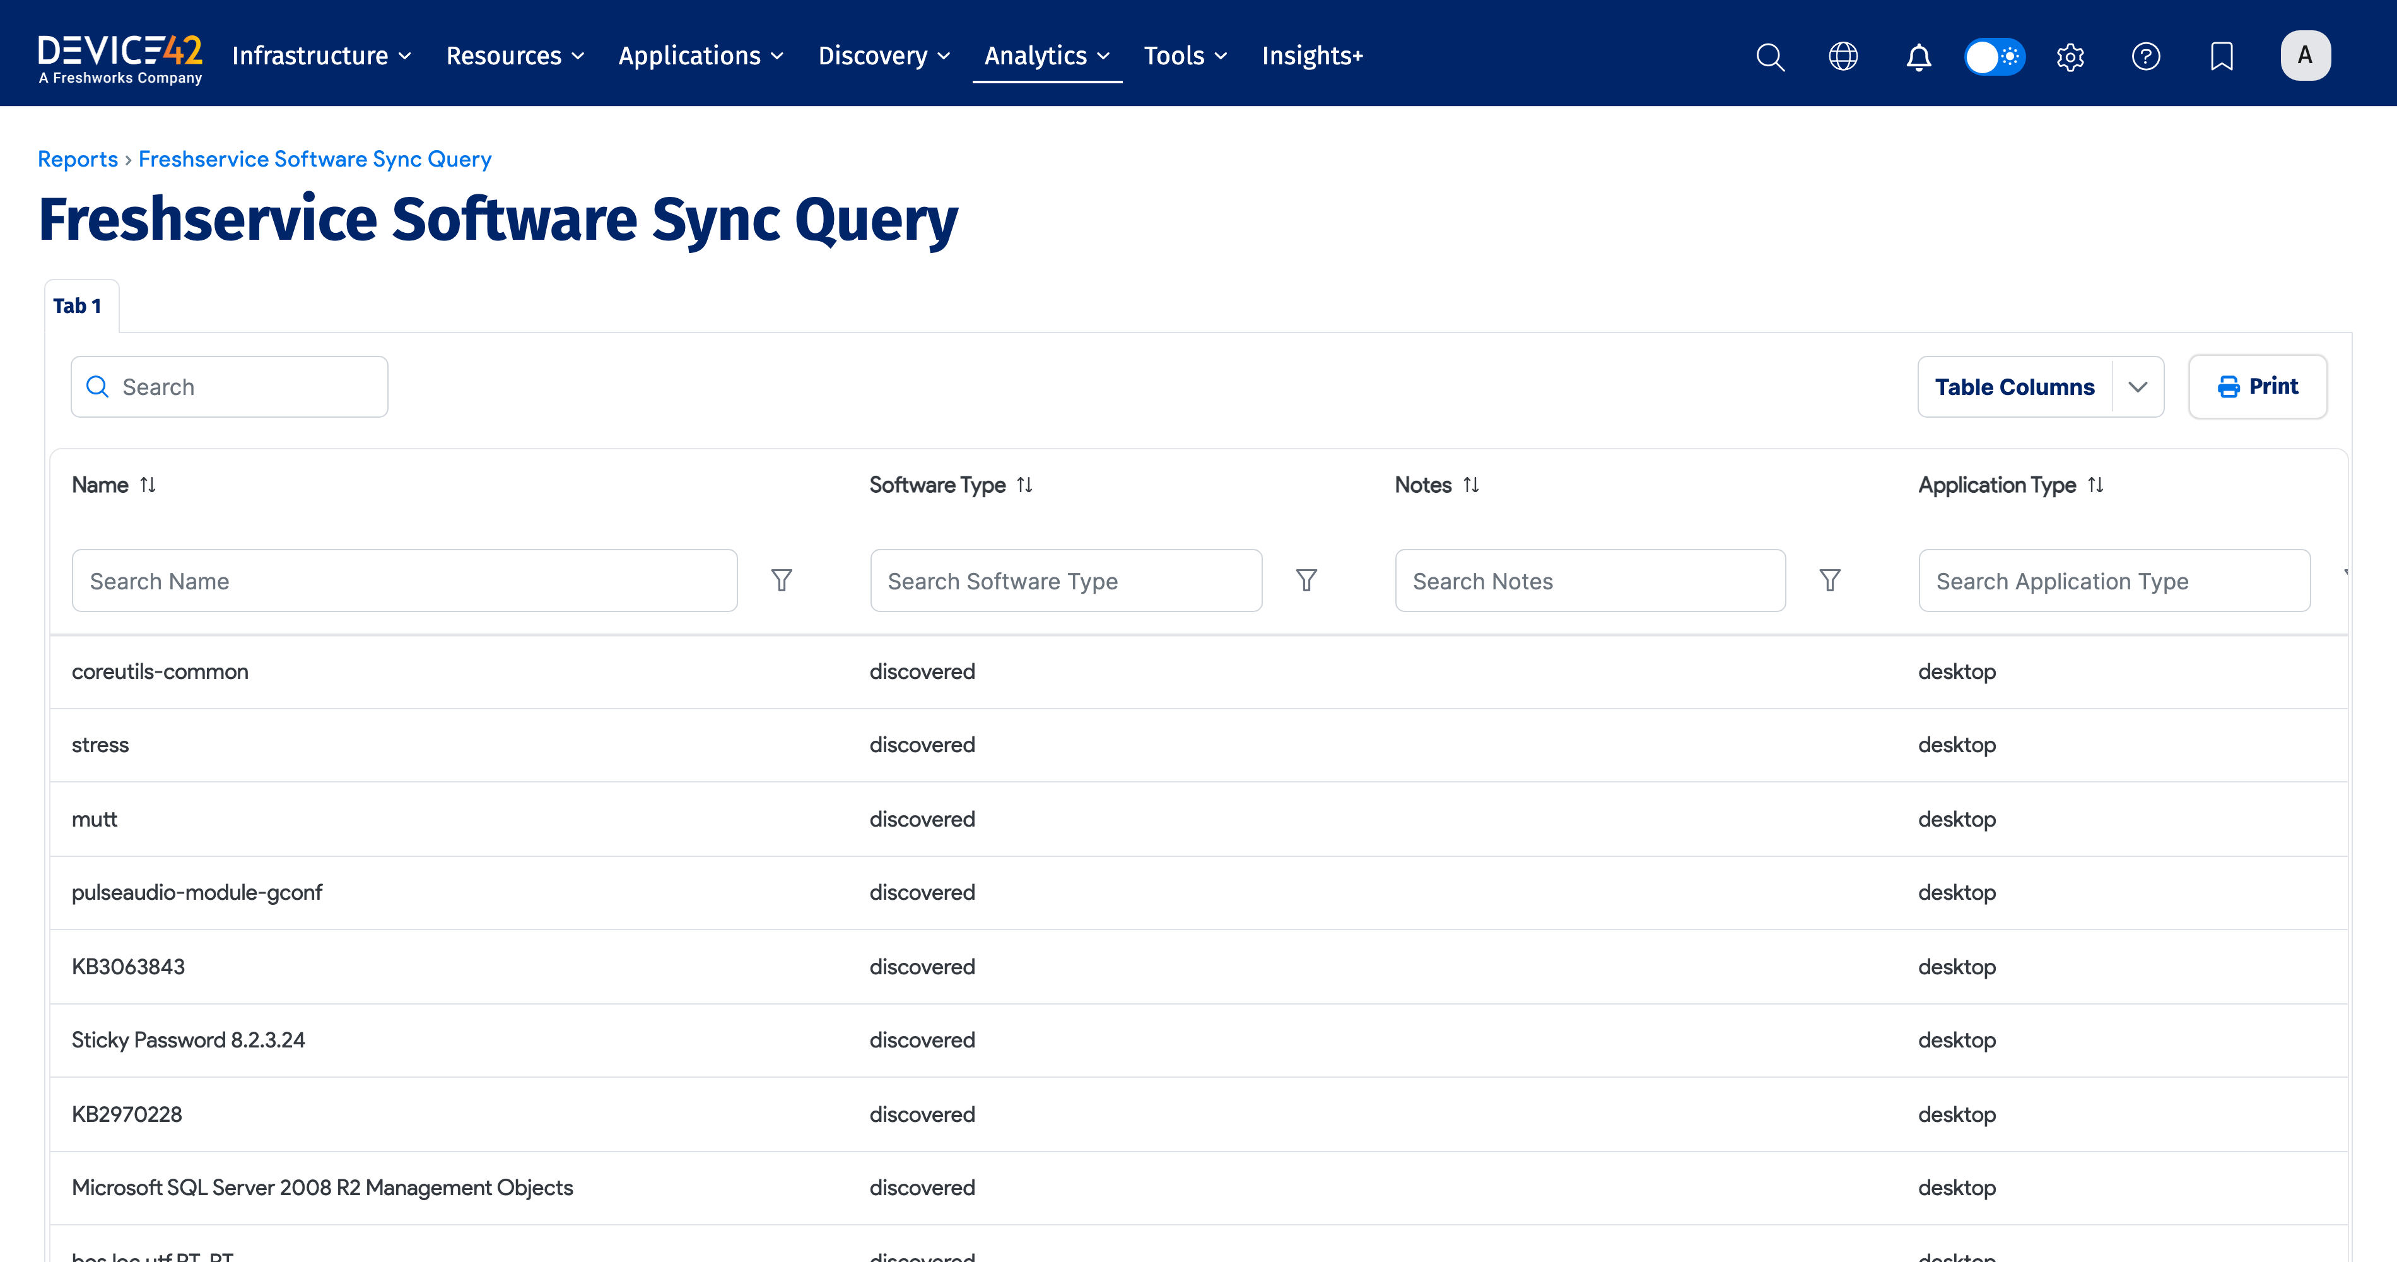Click 'desktop' in the stress row

pos(1957,745)
